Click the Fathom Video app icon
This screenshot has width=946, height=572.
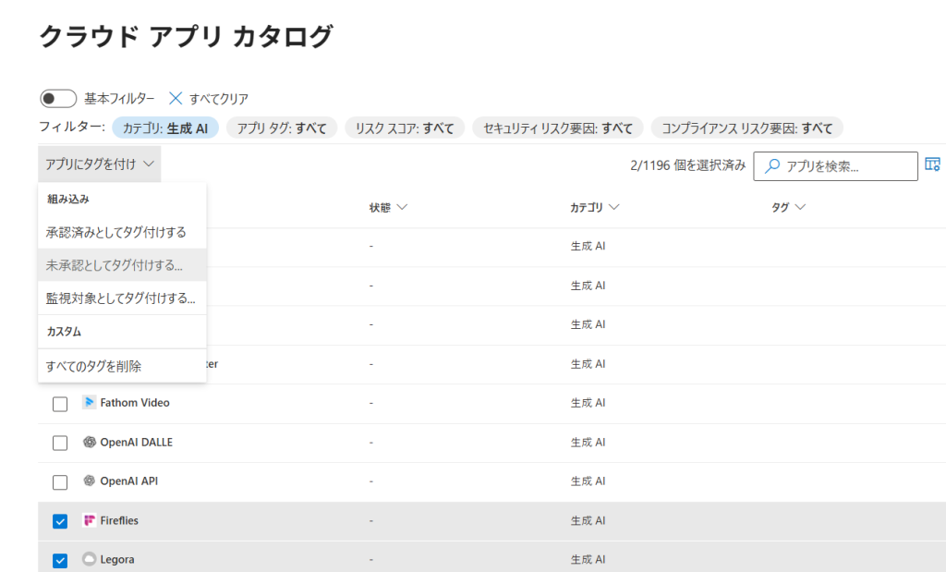pyautogui.click(x=89, y=403)
